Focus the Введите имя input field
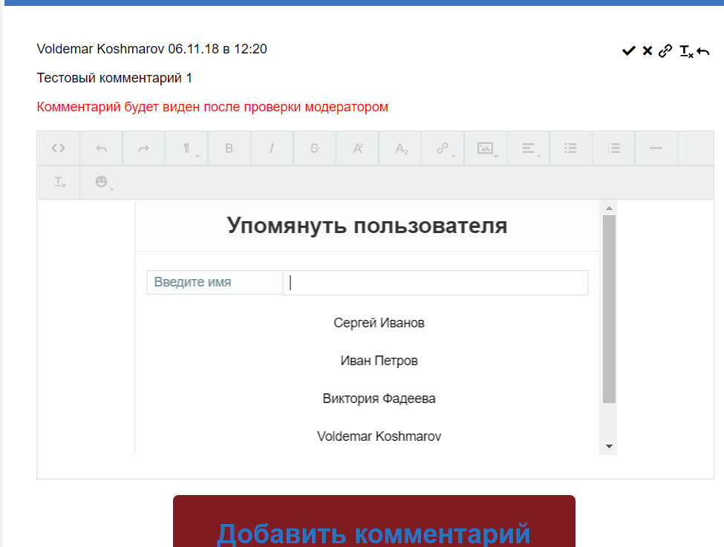 [435, 283]
